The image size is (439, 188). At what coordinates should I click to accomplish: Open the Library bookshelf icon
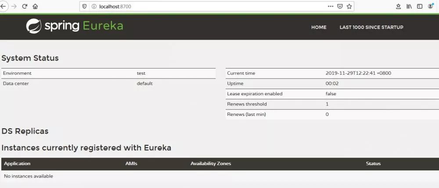409,7
